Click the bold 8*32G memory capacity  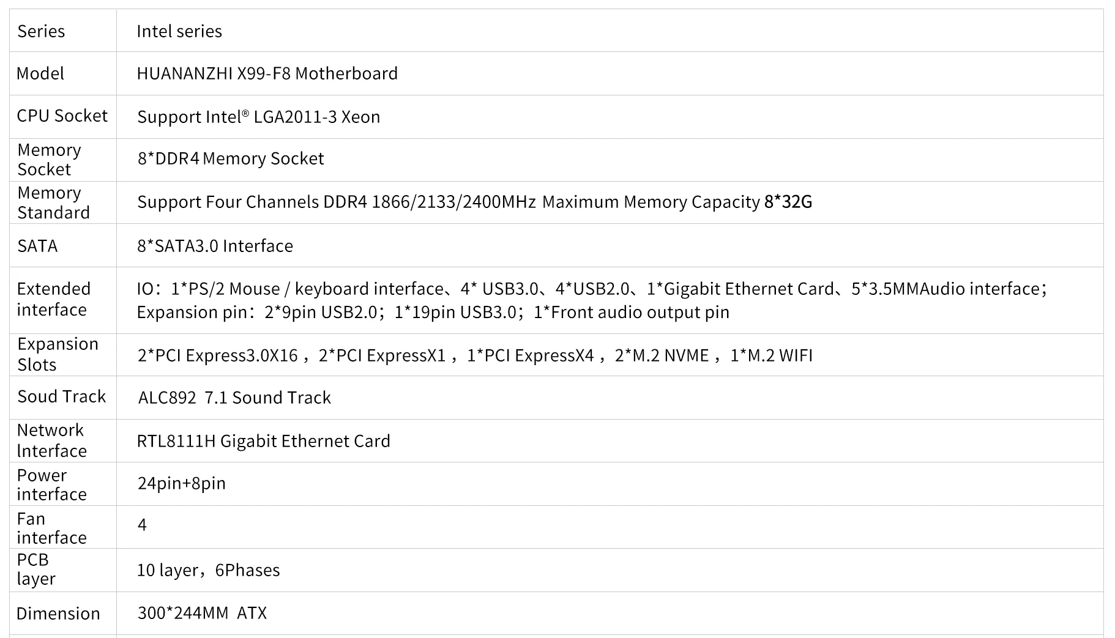(788, 202)
